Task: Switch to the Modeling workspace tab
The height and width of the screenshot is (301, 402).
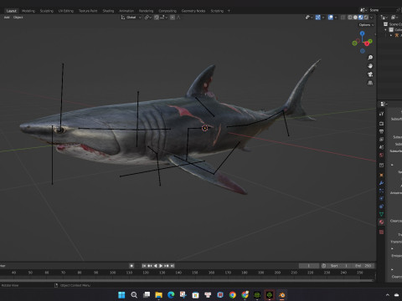Action: 28,11
